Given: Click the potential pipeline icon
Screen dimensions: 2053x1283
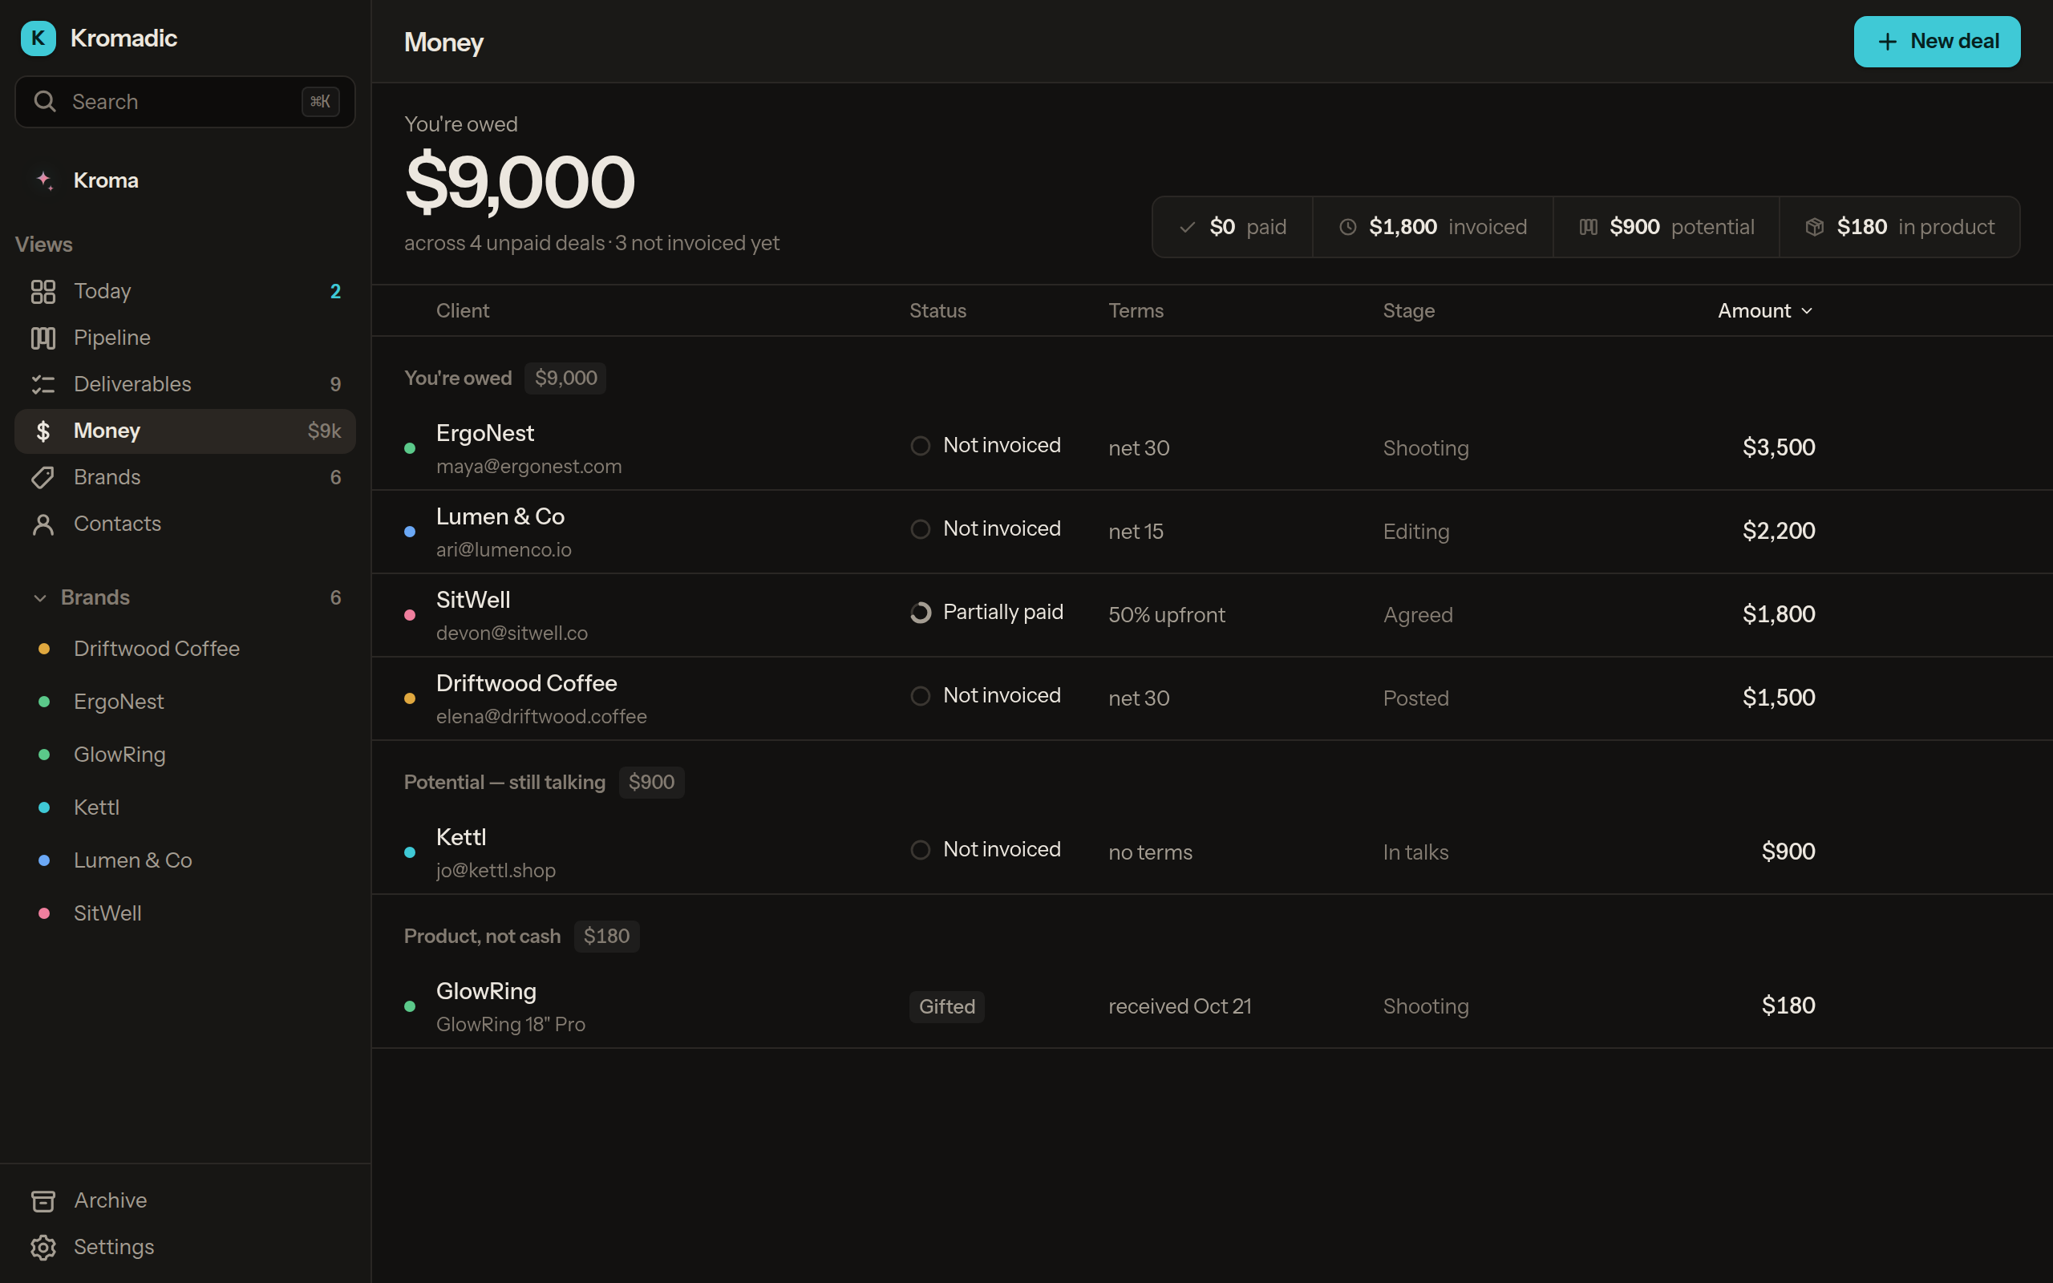Looking at the screenshot, I should pos(1588,227).
